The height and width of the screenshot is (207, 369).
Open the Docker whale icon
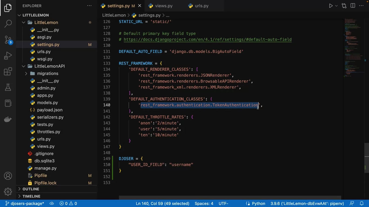(8, 119)
